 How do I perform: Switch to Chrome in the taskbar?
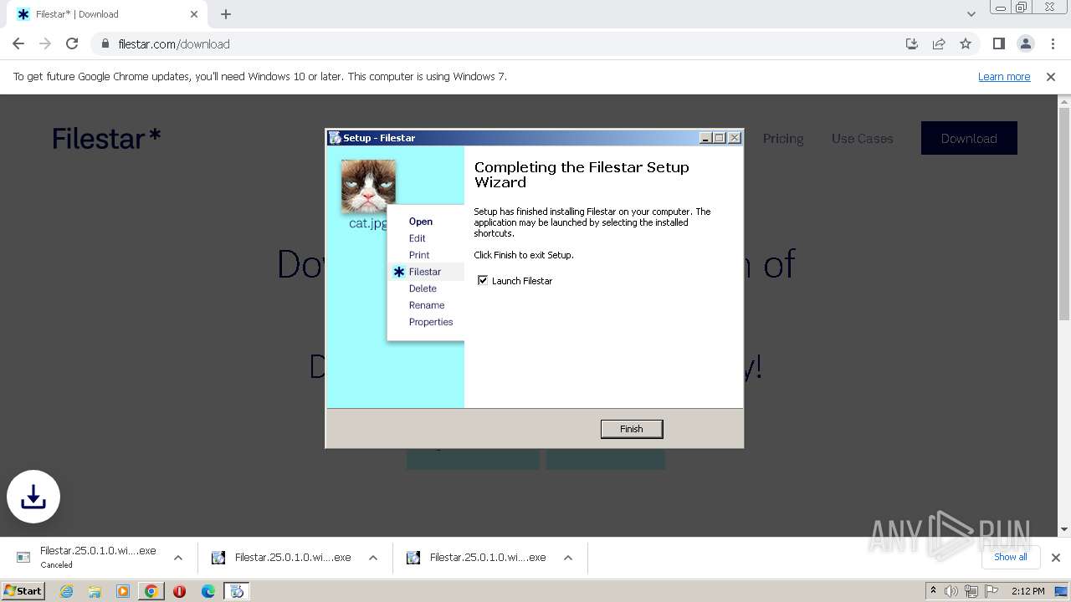[x=151, y=591]
